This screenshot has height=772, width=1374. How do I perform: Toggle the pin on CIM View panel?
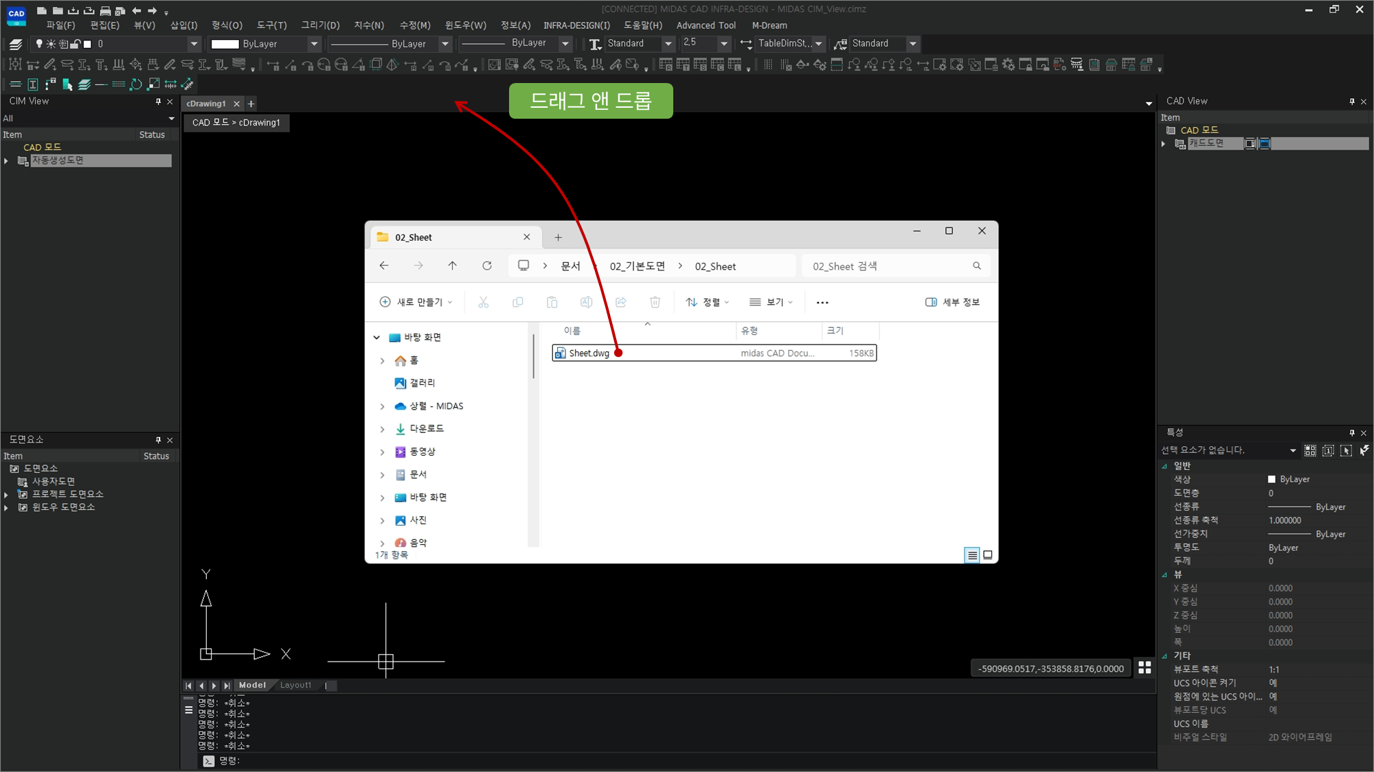(158, 102)
